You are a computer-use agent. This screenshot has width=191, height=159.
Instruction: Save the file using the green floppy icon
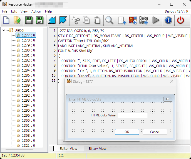coord(29,20)
